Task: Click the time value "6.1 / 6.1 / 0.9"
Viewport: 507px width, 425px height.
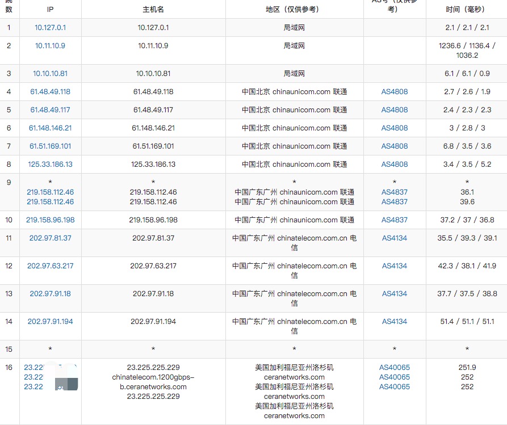Action: click(467, 73)
